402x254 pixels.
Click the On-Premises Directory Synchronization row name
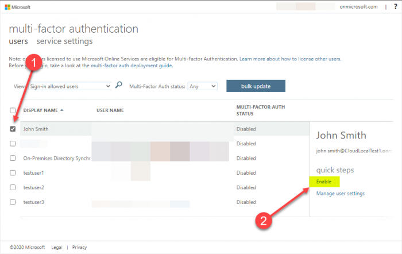tap(57, 158)
